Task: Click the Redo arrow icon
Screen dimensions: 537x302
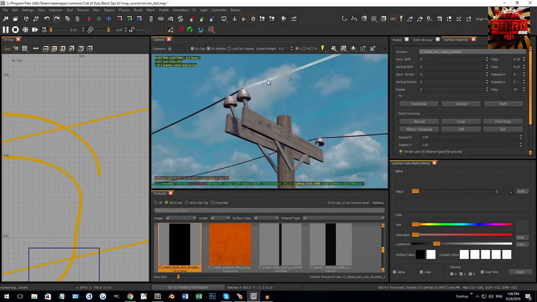Action: pyautogui.click(x=57, y=18)
